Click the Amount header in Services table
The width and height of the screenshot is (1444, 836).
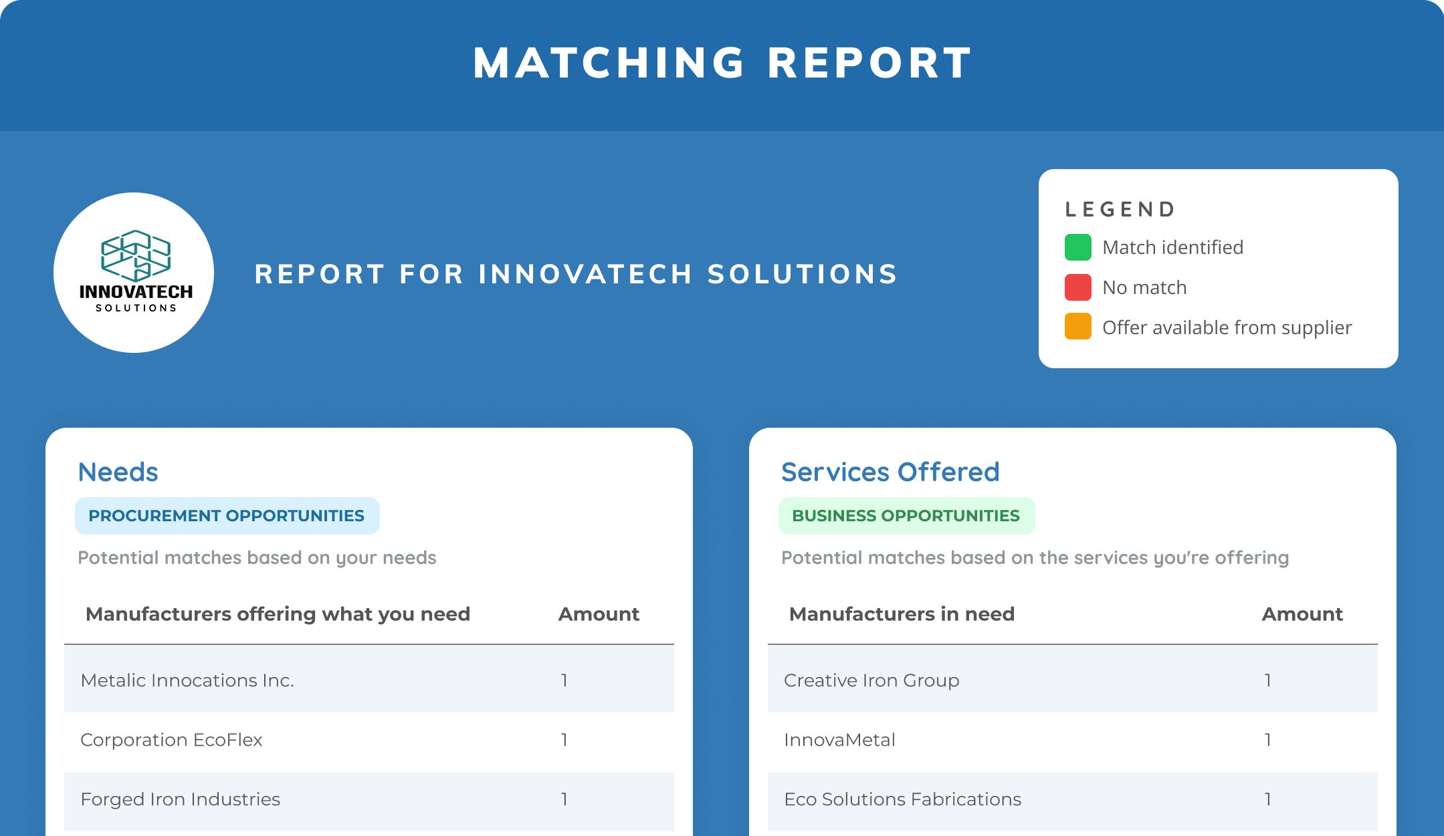click(1302, 614)
